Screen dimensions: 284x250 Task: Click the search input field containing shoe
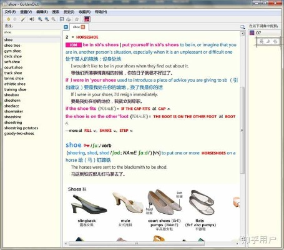click(x=32, y=32)
